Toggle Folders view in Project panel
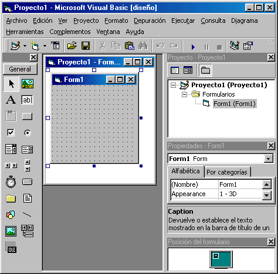The image size is (278, 274). 205,70
